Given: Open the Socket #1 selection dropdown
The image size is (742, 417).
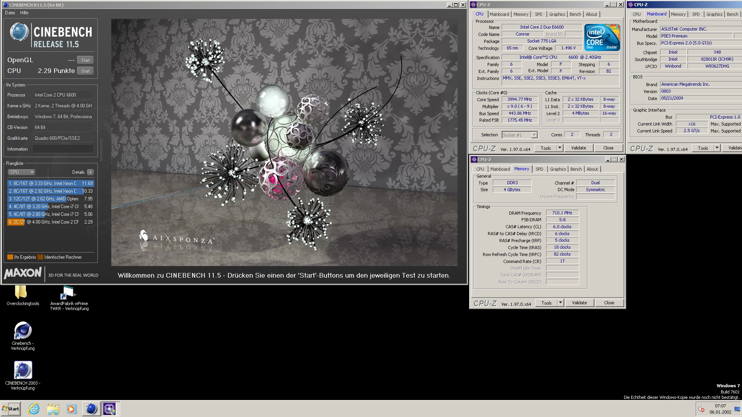Looking at the screenshot, I should pyautogui.click(x=519, y=135).
